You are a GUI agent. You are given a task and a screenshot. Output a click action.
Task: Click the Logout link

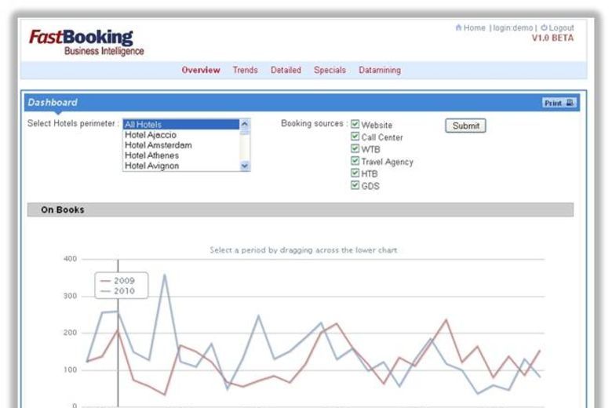(x=561, y=27)
